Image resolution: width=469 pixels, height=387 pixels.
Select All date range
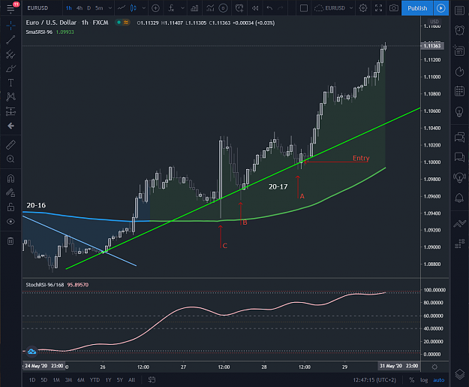[x=131, y=379]
